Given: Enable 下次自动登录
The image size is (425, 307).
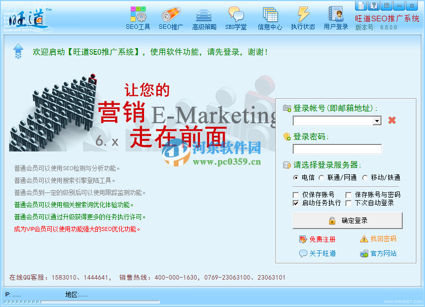Looking at the screenshot, I should (348, 203).
